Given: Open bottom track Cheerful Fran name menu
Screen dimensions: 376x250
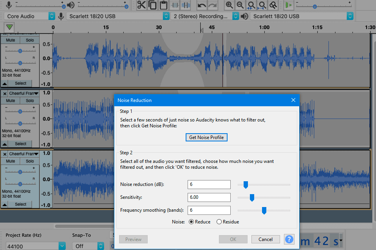Looking at the screenshot, I should pos(23,154).
